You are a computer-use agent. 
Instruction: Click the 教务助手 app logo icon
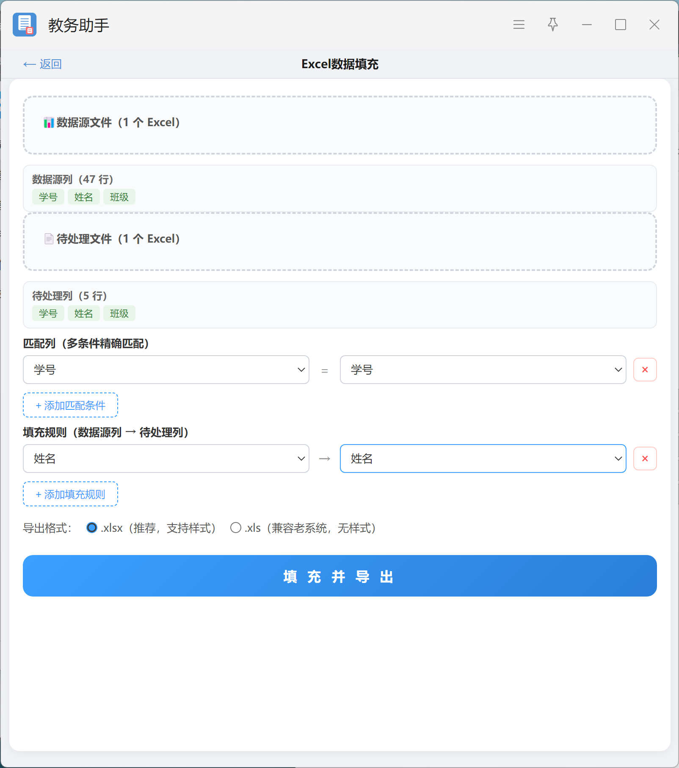tap(25, 25)
